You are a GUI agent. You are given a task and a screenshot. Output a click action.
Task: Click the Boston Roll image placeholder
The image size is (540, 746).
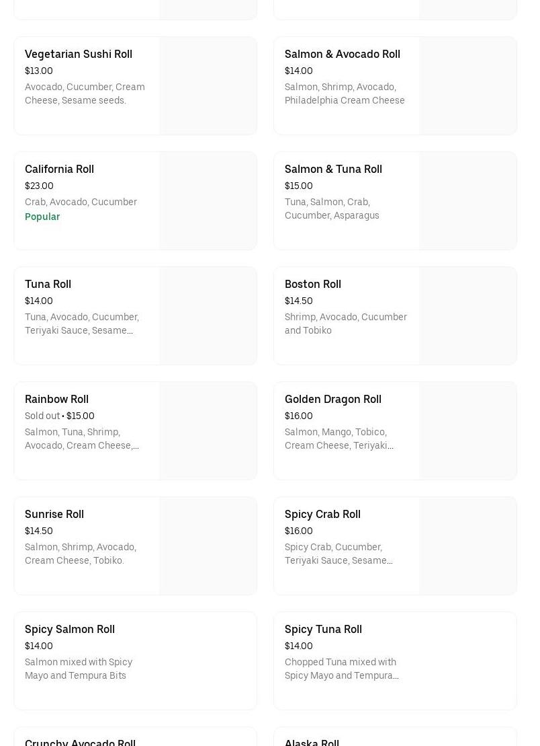click(x=468, y=316)
